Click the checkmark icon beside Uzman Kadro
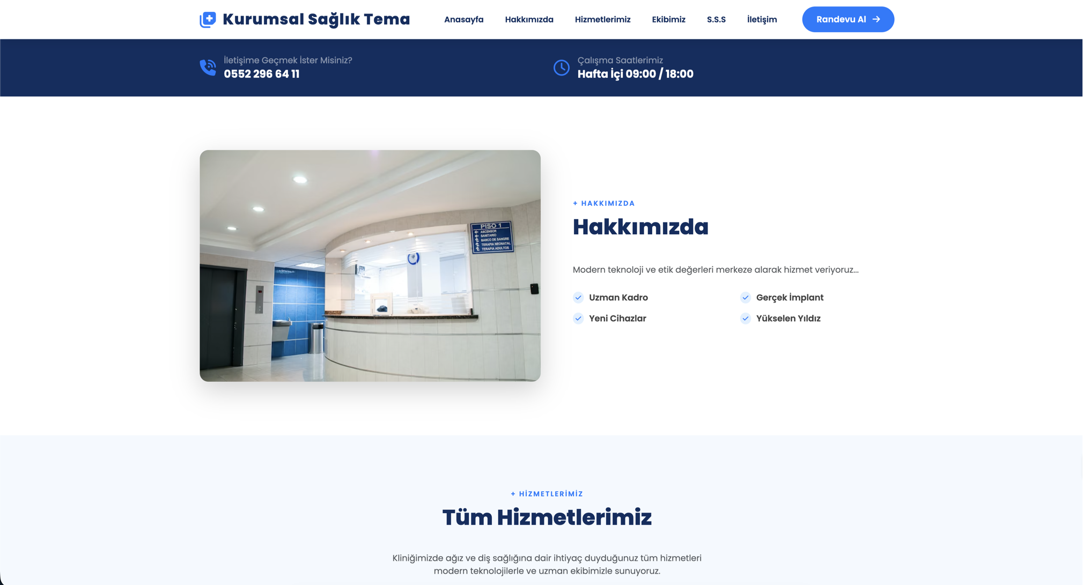Screen dimensions: 1083x585 (578, 298)
